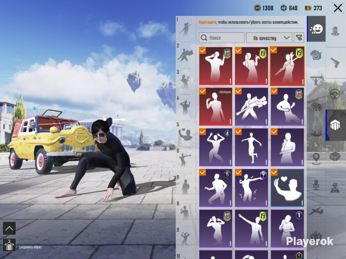This screenshot has width=346, height=259.
Task: Select emote slot 2 carrying figure
Action: point(185,55)
